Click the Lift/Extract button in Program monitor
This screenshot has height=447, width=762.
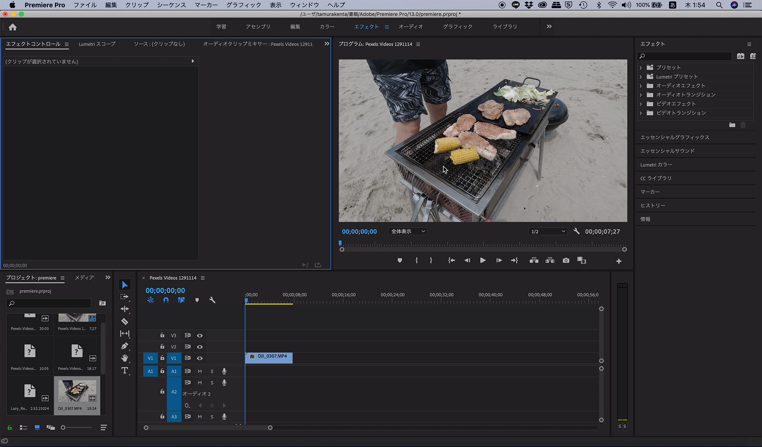click(533, 260)
